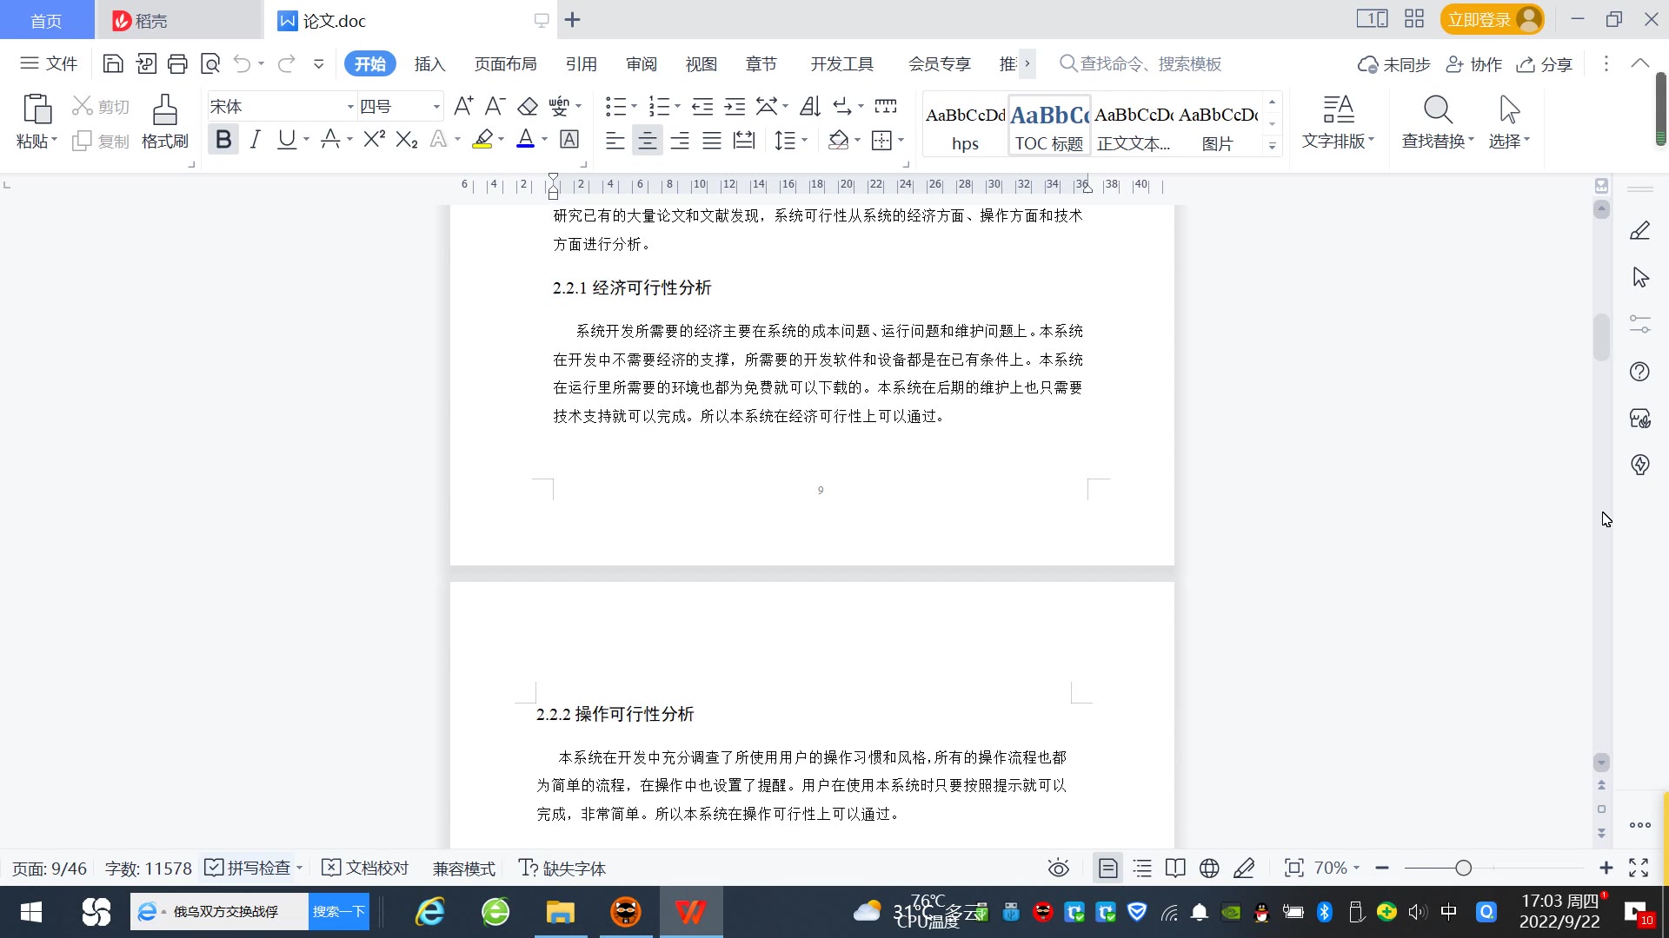Clear formatting eraser icon
This screenshot has height=938, width=1669.
click(528, 106)
